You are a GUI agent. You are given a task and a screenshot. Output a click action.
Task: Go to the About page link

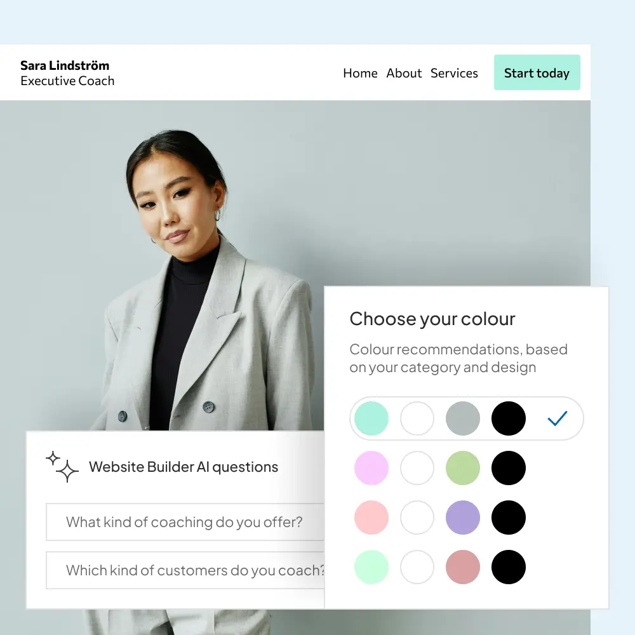[x=404, y=73]
